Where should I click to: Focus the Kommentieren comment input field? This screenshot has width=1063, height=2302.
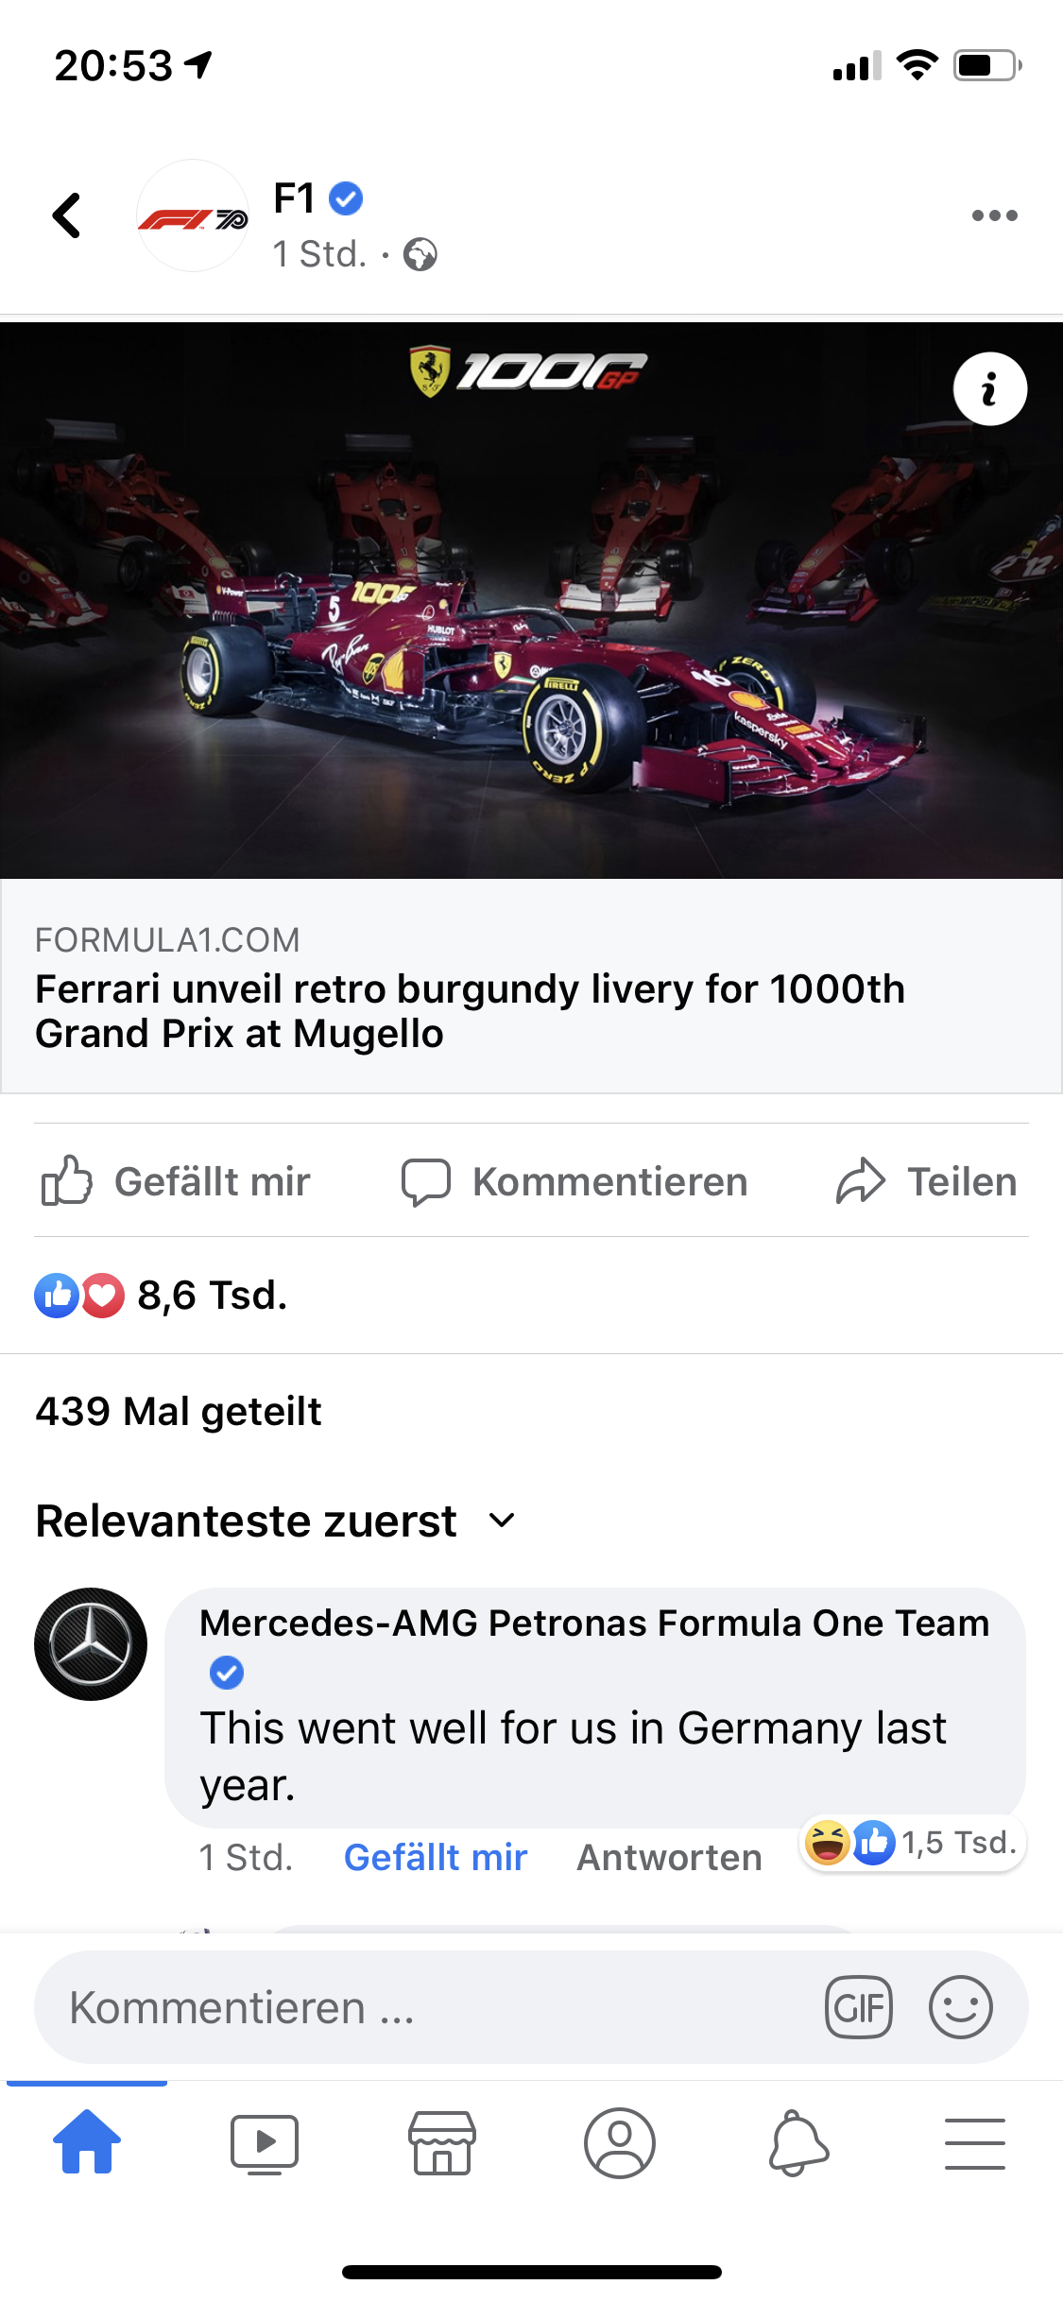(425, 2007)
